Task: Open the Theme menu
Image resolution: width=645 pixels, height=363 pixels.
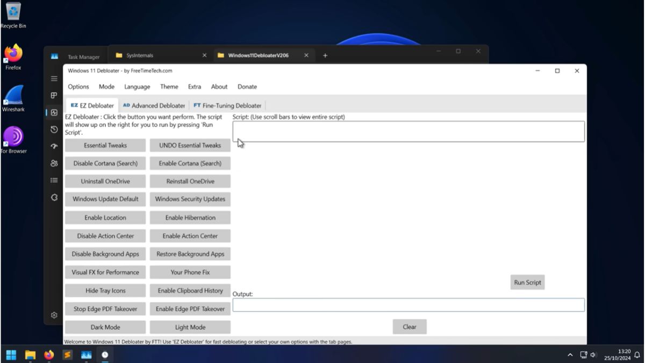Action: pos(169,87)
